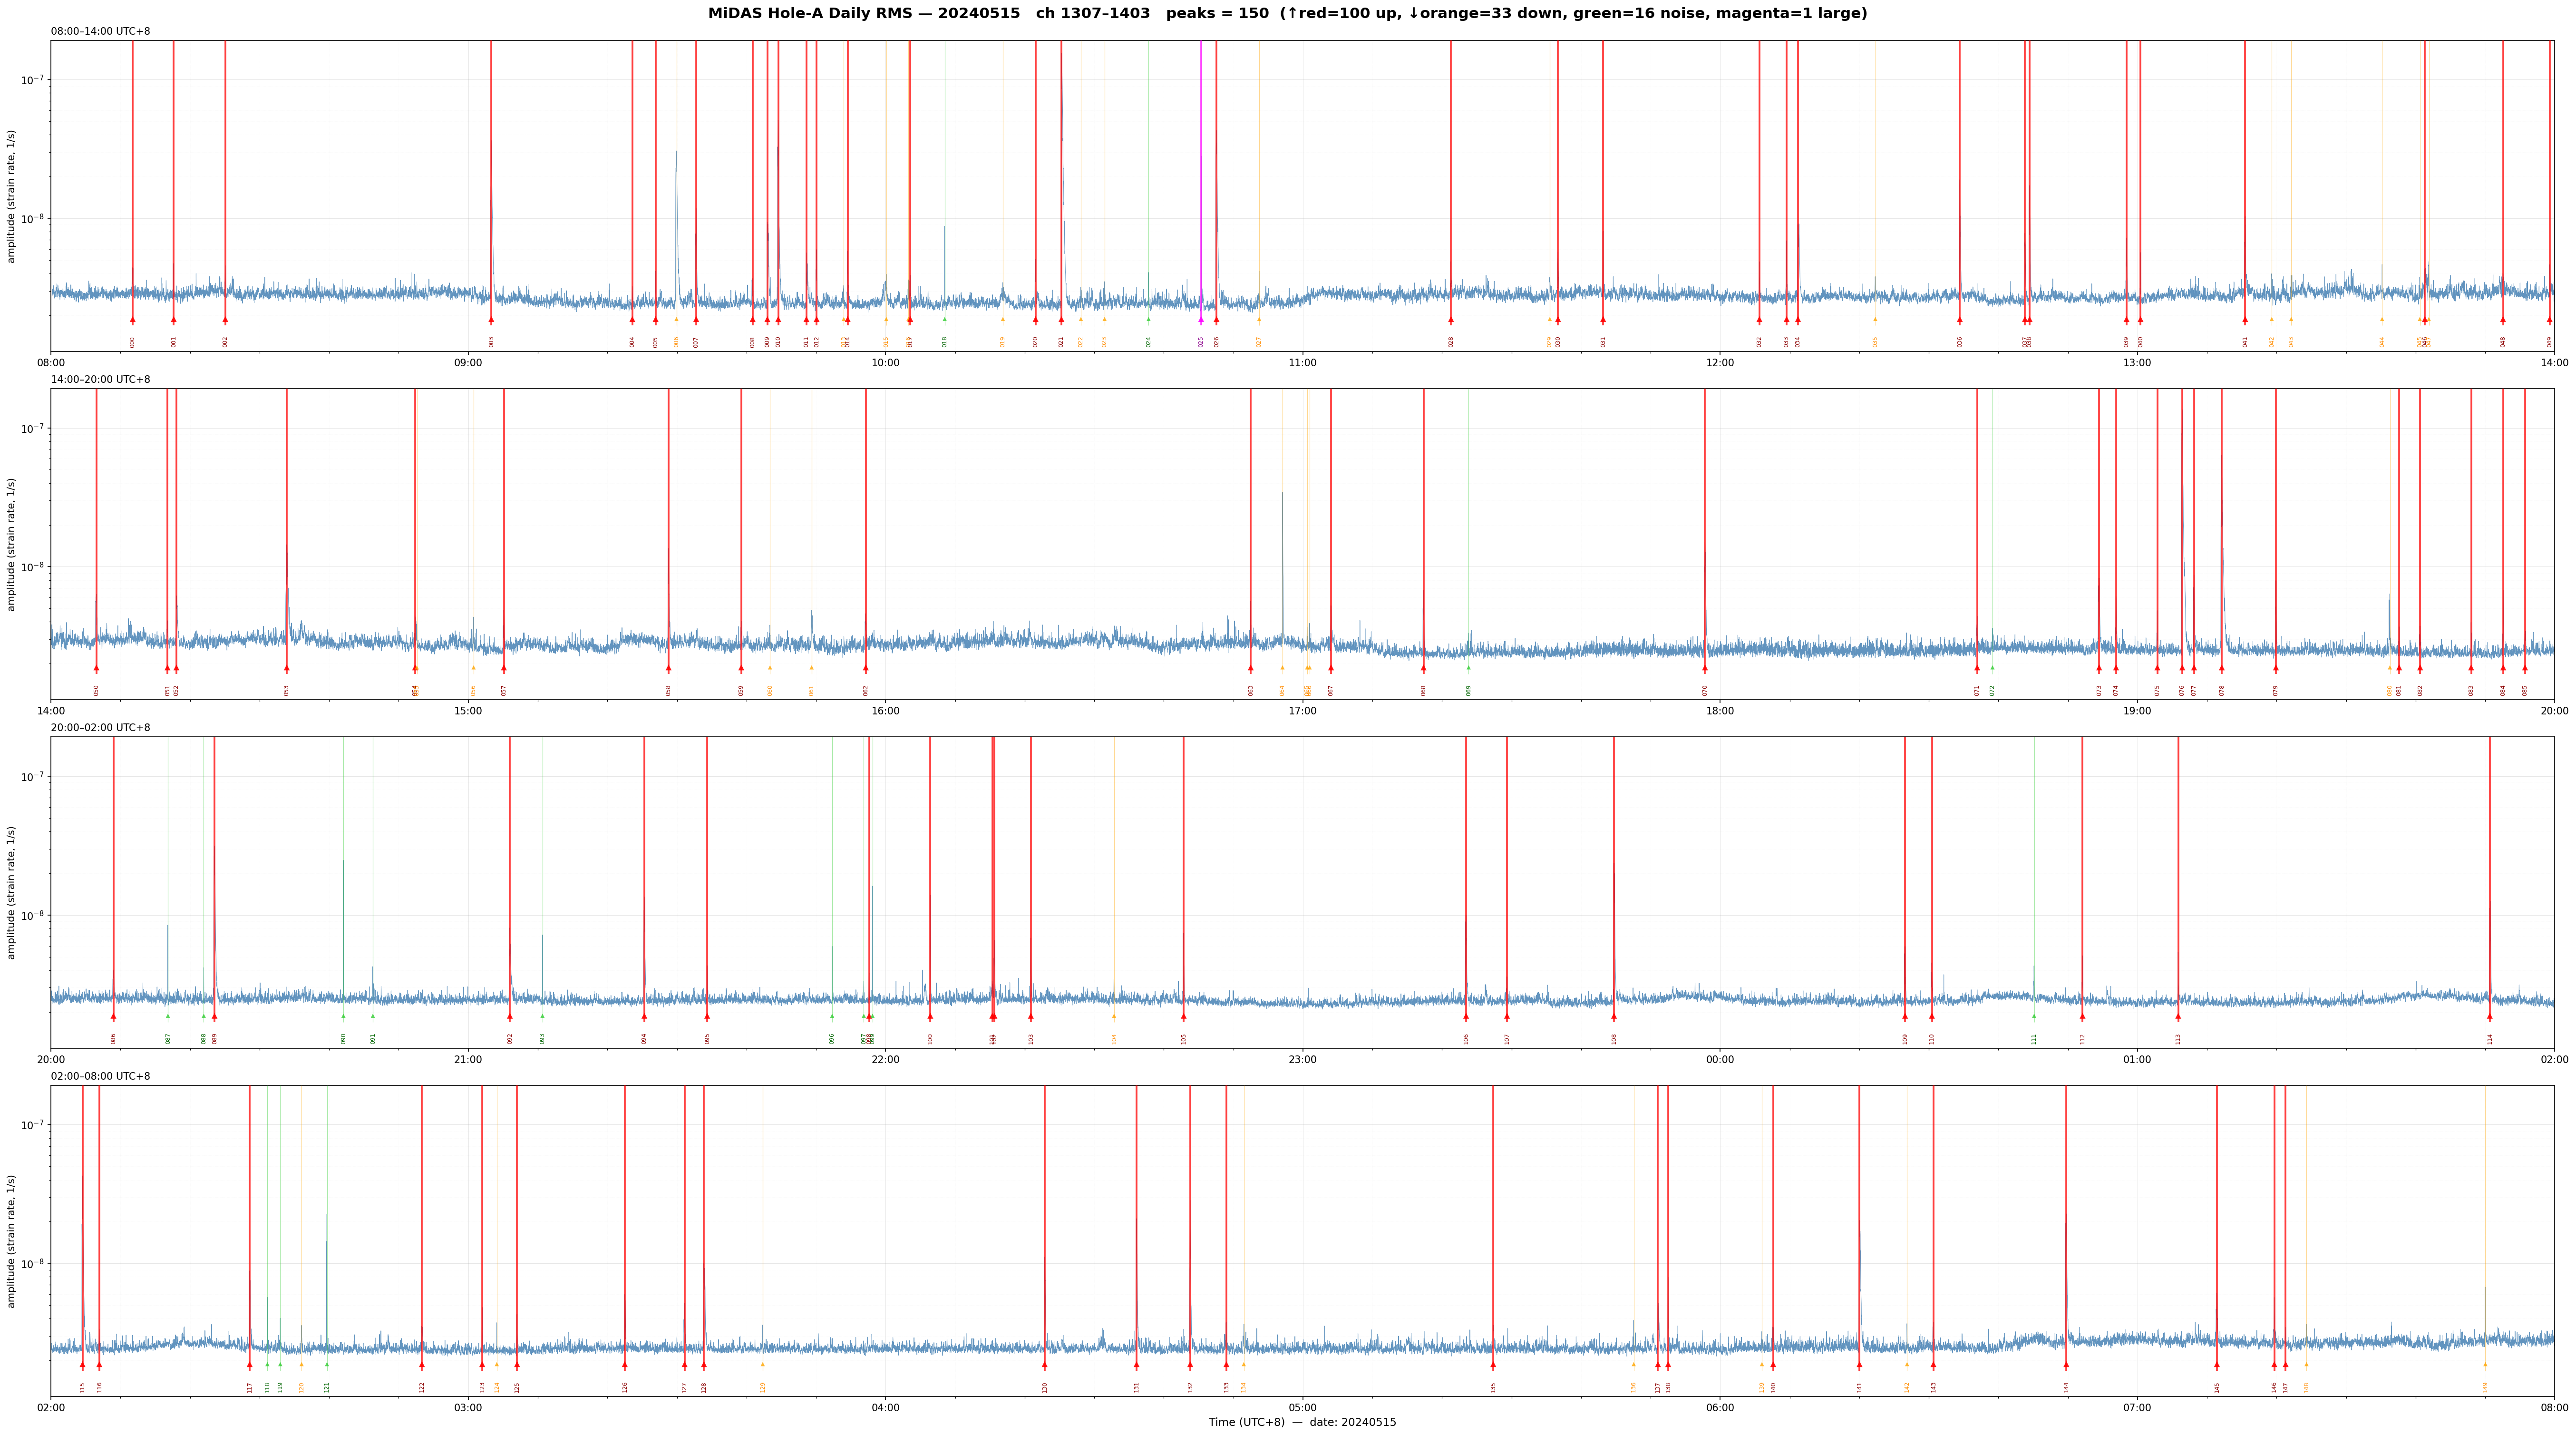The width and height of the screenshot is (2576, 1435).
Task: Select the green peak number label "087"
Action: coord(168,1038)
